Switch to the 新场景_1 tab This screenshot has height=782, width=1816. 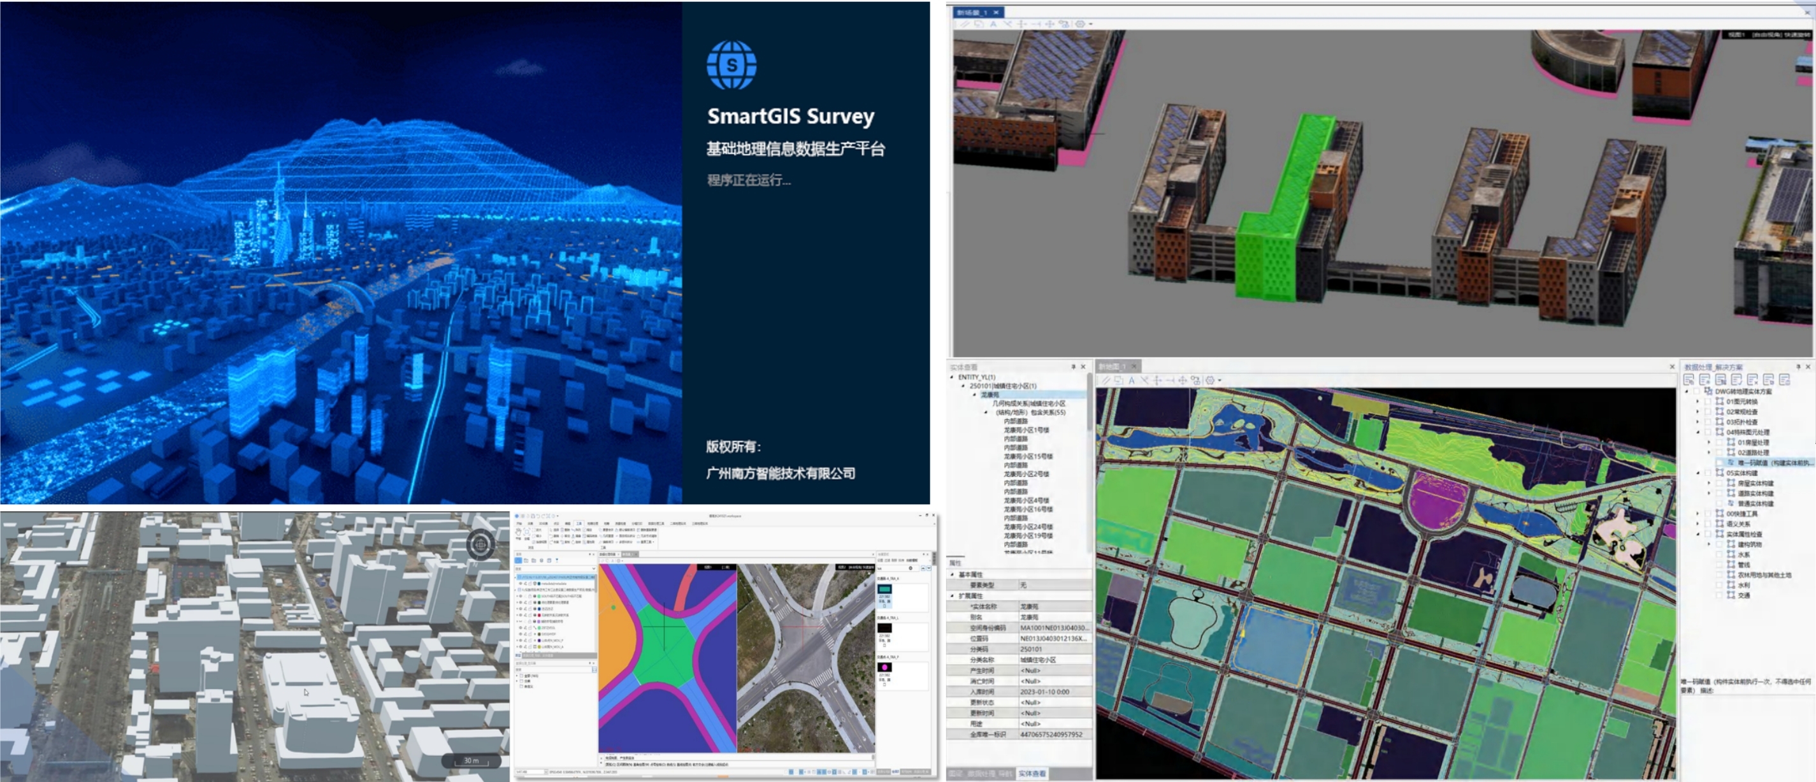[x=973, y=12]
